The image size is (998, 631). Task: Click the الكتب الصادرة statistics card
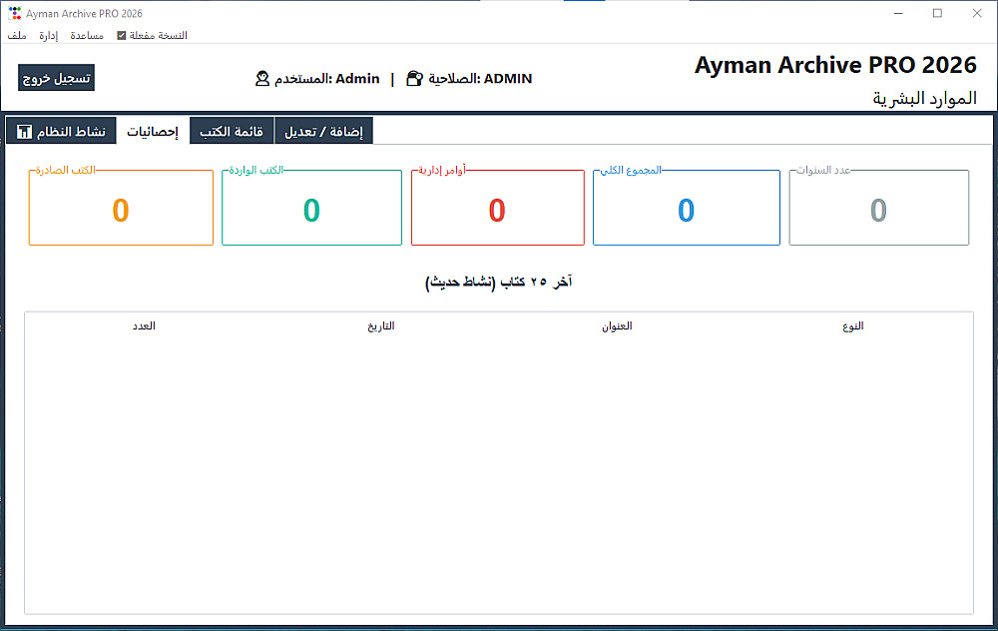(121, 207)
